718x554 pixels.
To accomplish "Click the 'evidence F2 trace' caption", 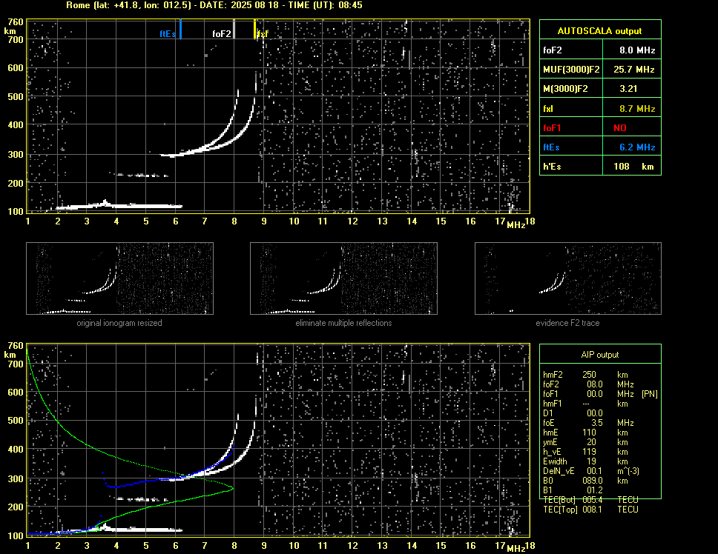I will (x=567, y=323).
